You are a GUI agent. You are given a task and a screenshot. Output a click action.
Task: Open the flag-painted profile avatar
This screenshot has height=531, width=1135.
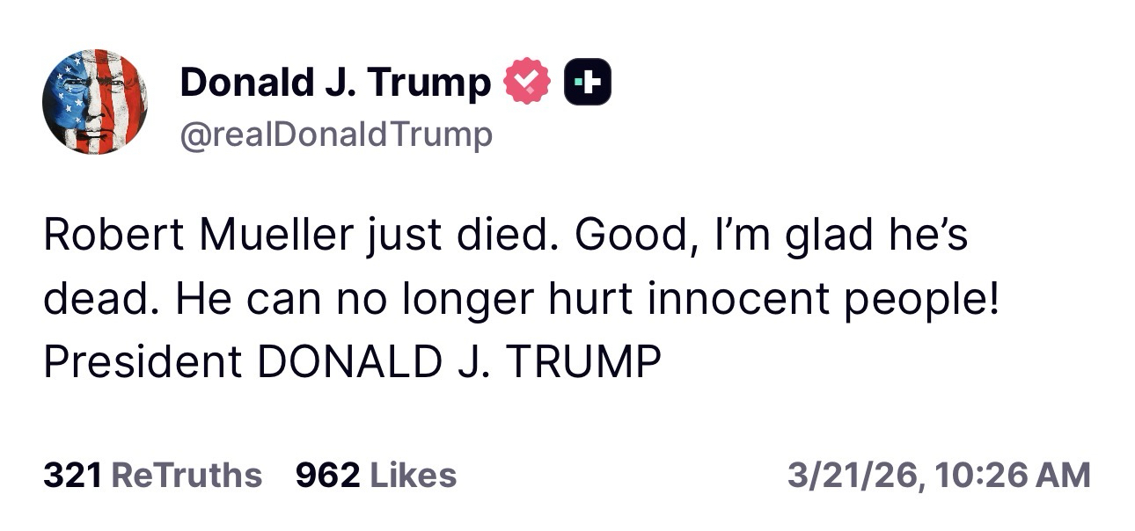click(x=95, y=102)
